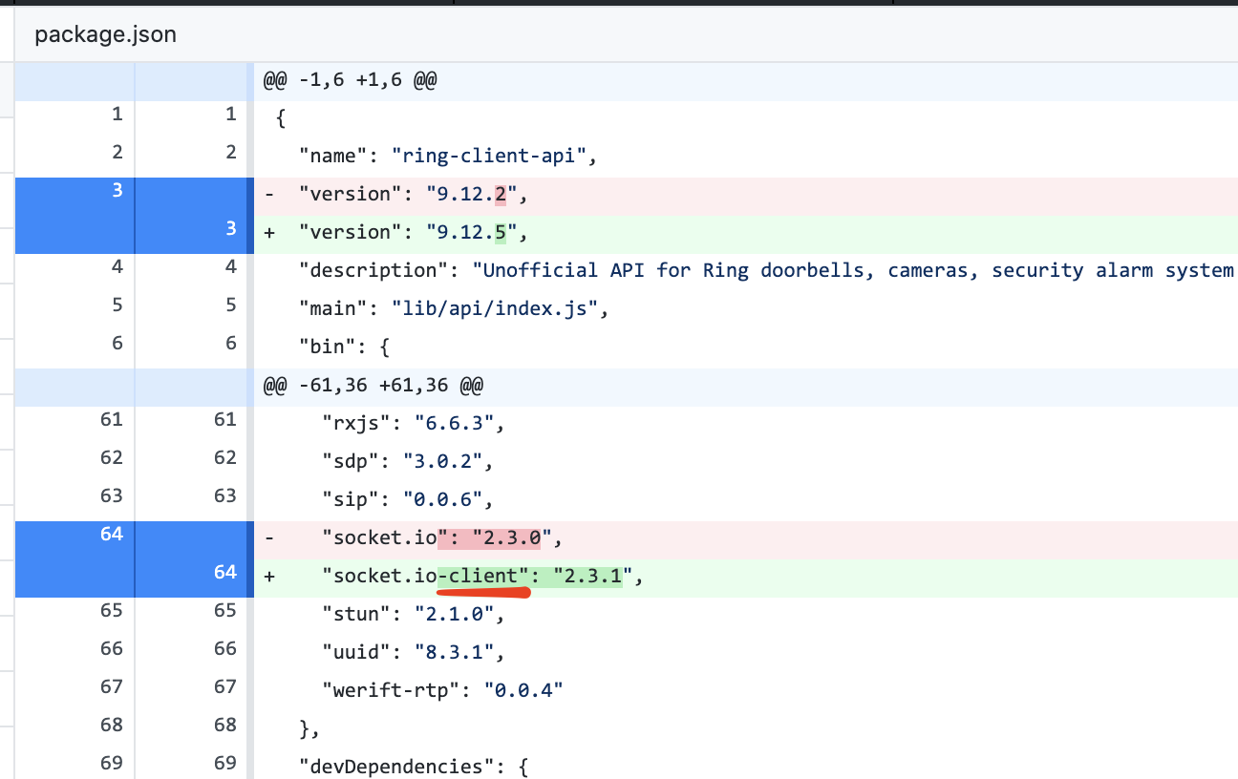Click the "stun": "2.1.0" dependency line
This screenshot has height=779, width=1238.
[746, 613]
